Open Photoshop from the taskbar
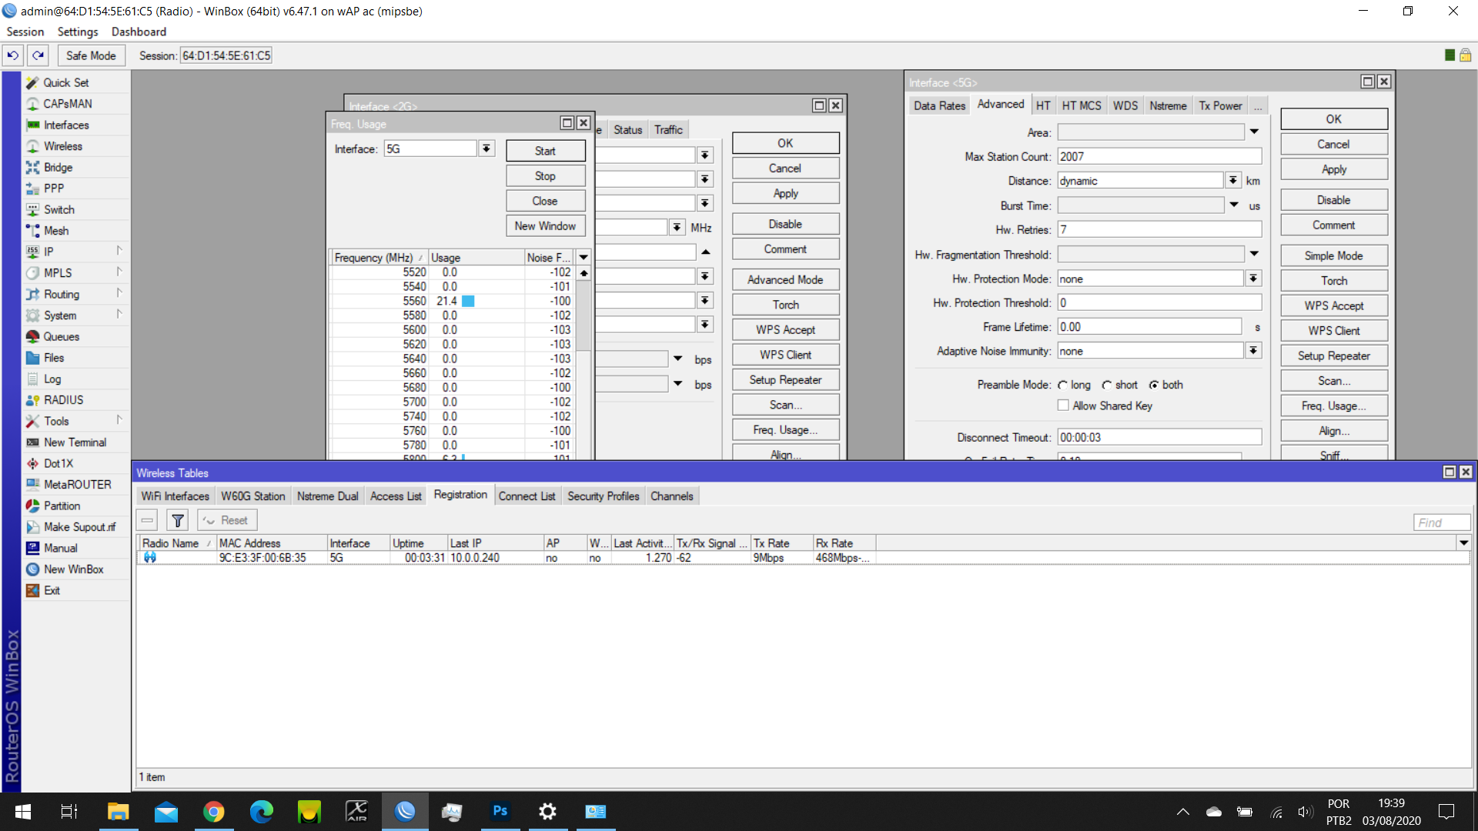 500,812
